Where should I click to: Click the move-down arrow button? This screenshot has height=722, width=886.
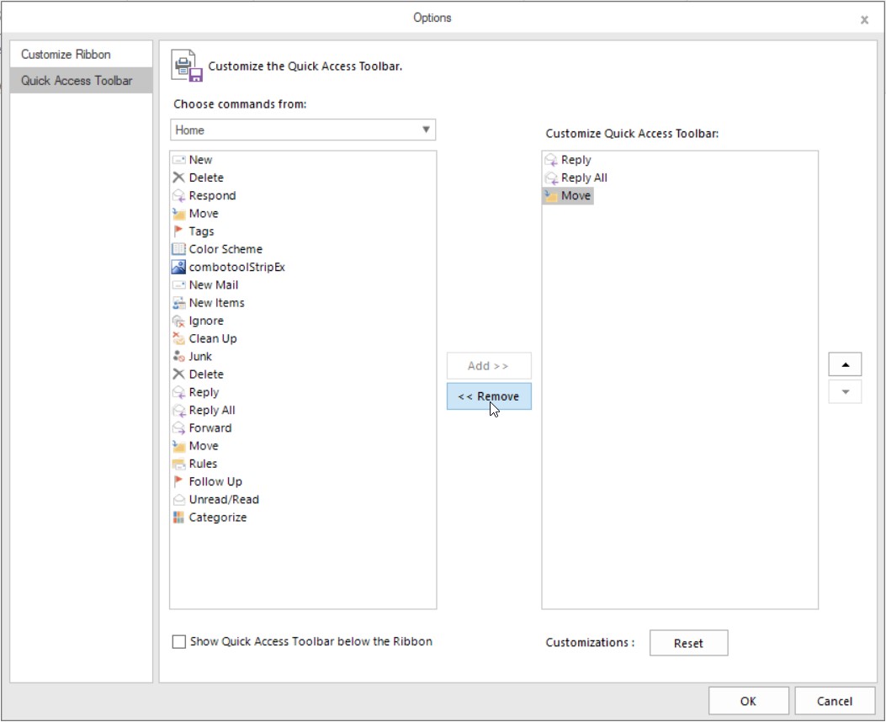tap(844, 391)
